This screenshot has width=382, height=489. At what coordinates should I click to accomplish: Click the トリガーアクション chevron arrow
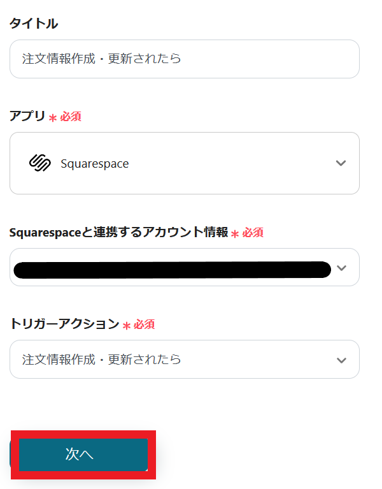[x=342, y=360]
